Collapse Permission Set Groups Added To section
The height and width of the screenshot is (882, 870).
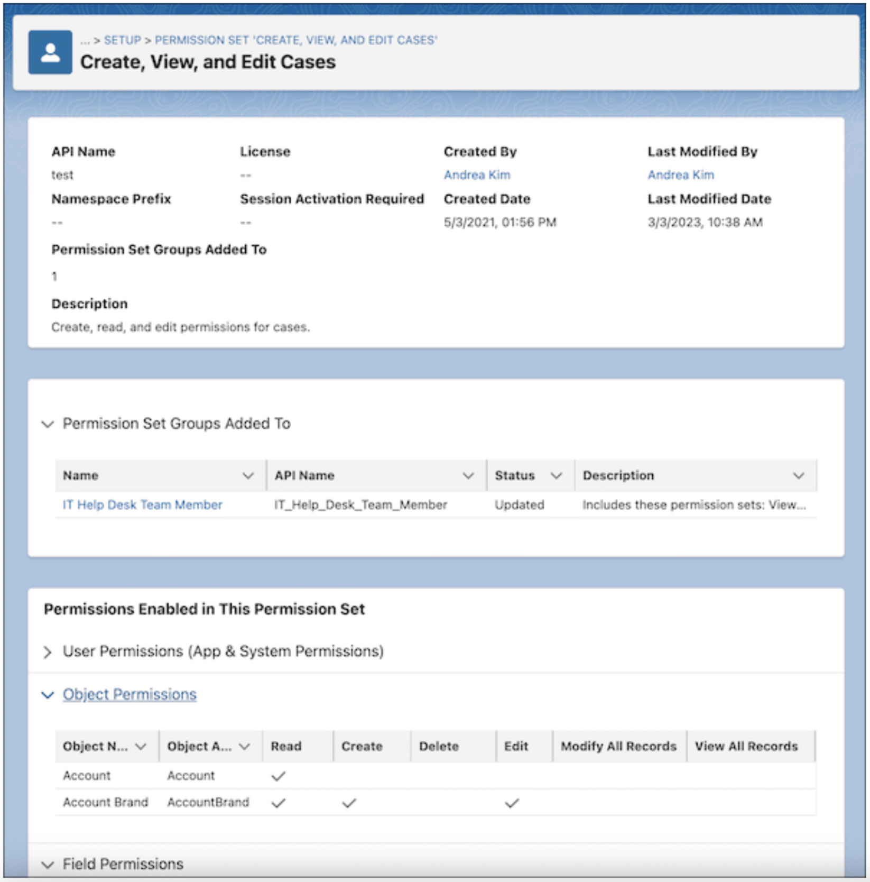tap(48, 424)
